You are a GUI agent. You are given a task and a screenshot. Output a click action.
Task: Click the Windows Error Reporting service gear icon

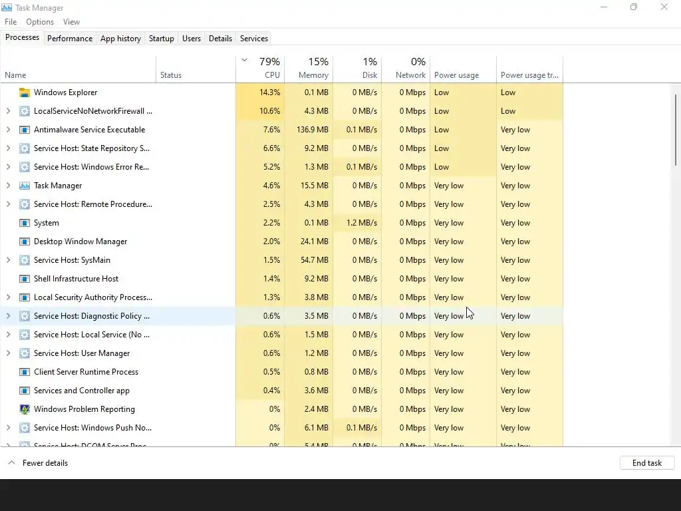[25, 167]
